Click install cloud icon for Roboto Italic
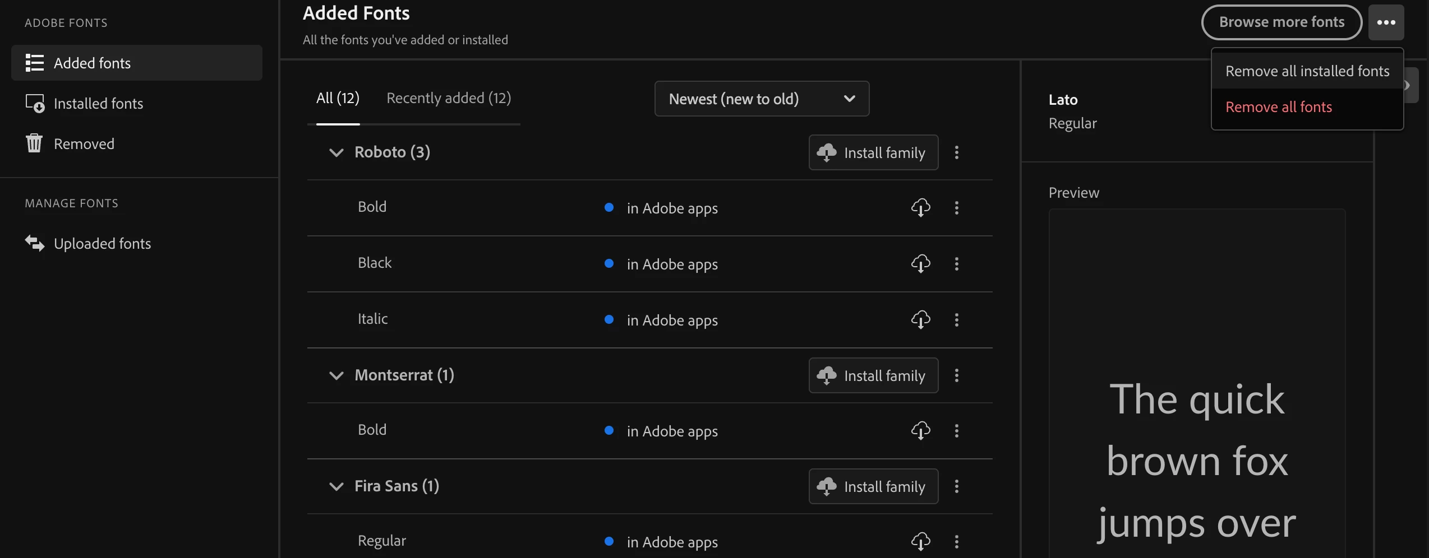 [x=920, y=320]
